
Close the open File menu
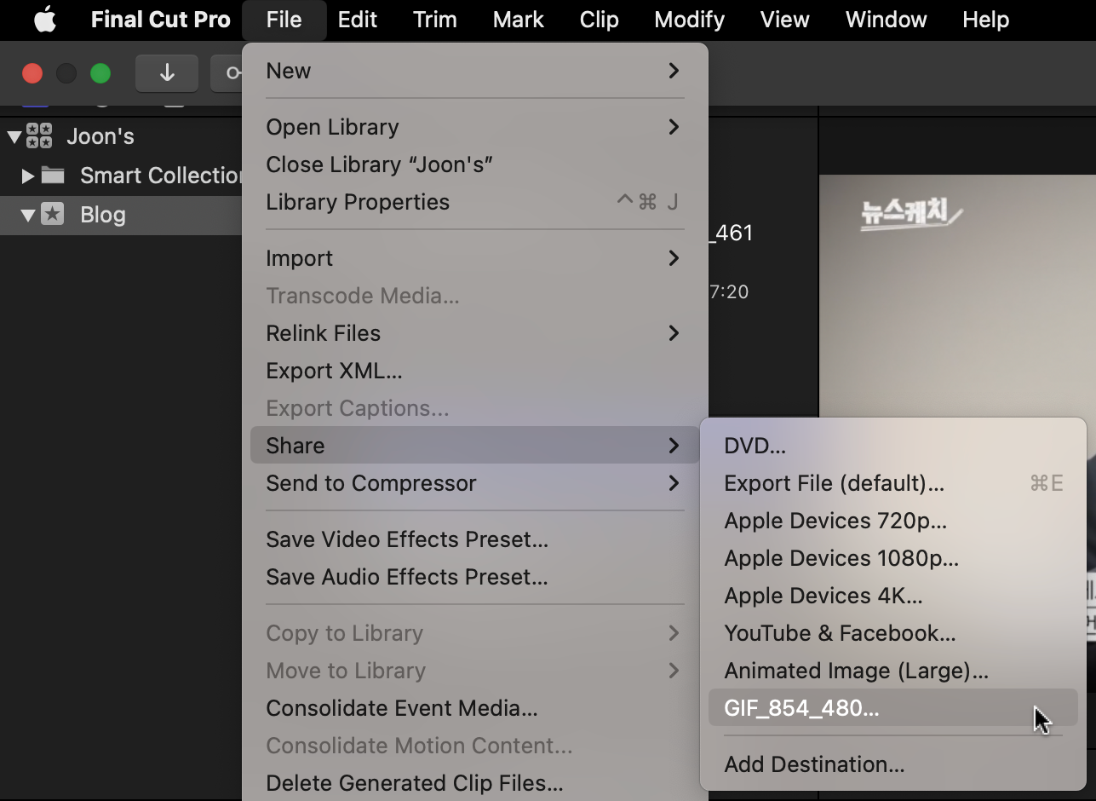pos(284,20)
